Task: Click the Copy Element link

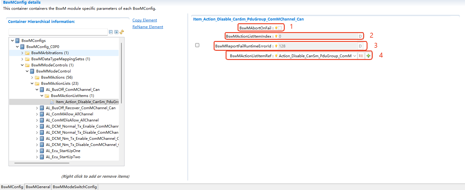Action: tap(144, 20)
